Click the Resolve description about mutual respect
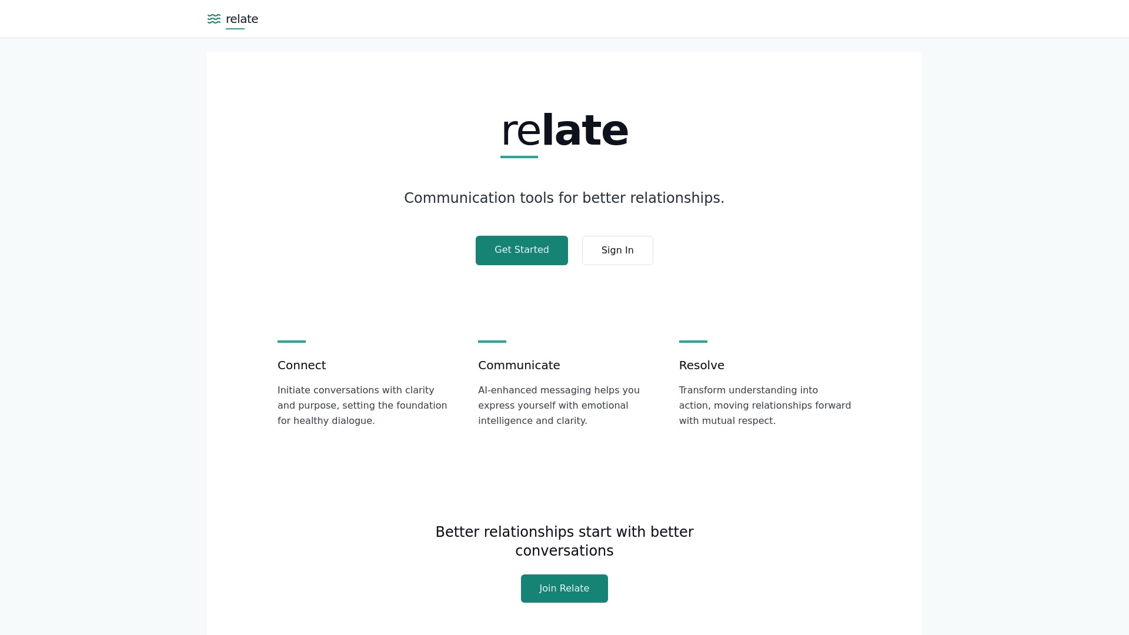This screenshot has height=635, width=1129. pyautogui.click(x=764, y=405)
